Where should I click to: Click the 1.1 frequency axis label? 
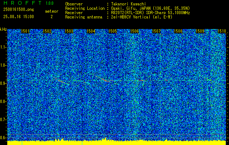point(3,47)
